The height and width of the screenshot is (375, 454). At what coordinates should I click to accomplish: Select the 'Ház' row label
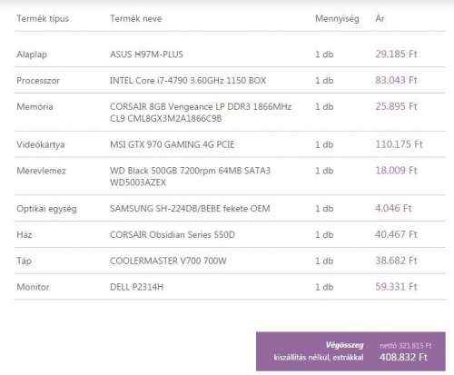25,234
